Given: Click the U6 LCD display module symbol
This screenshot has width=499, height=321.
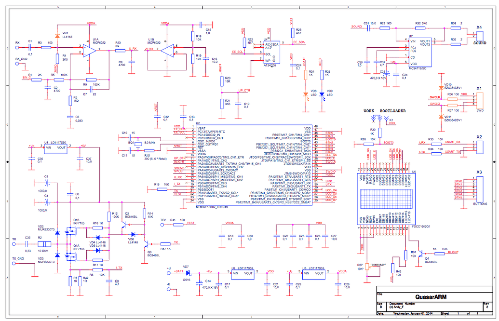Looking at the screenshot, I should 386,199.
